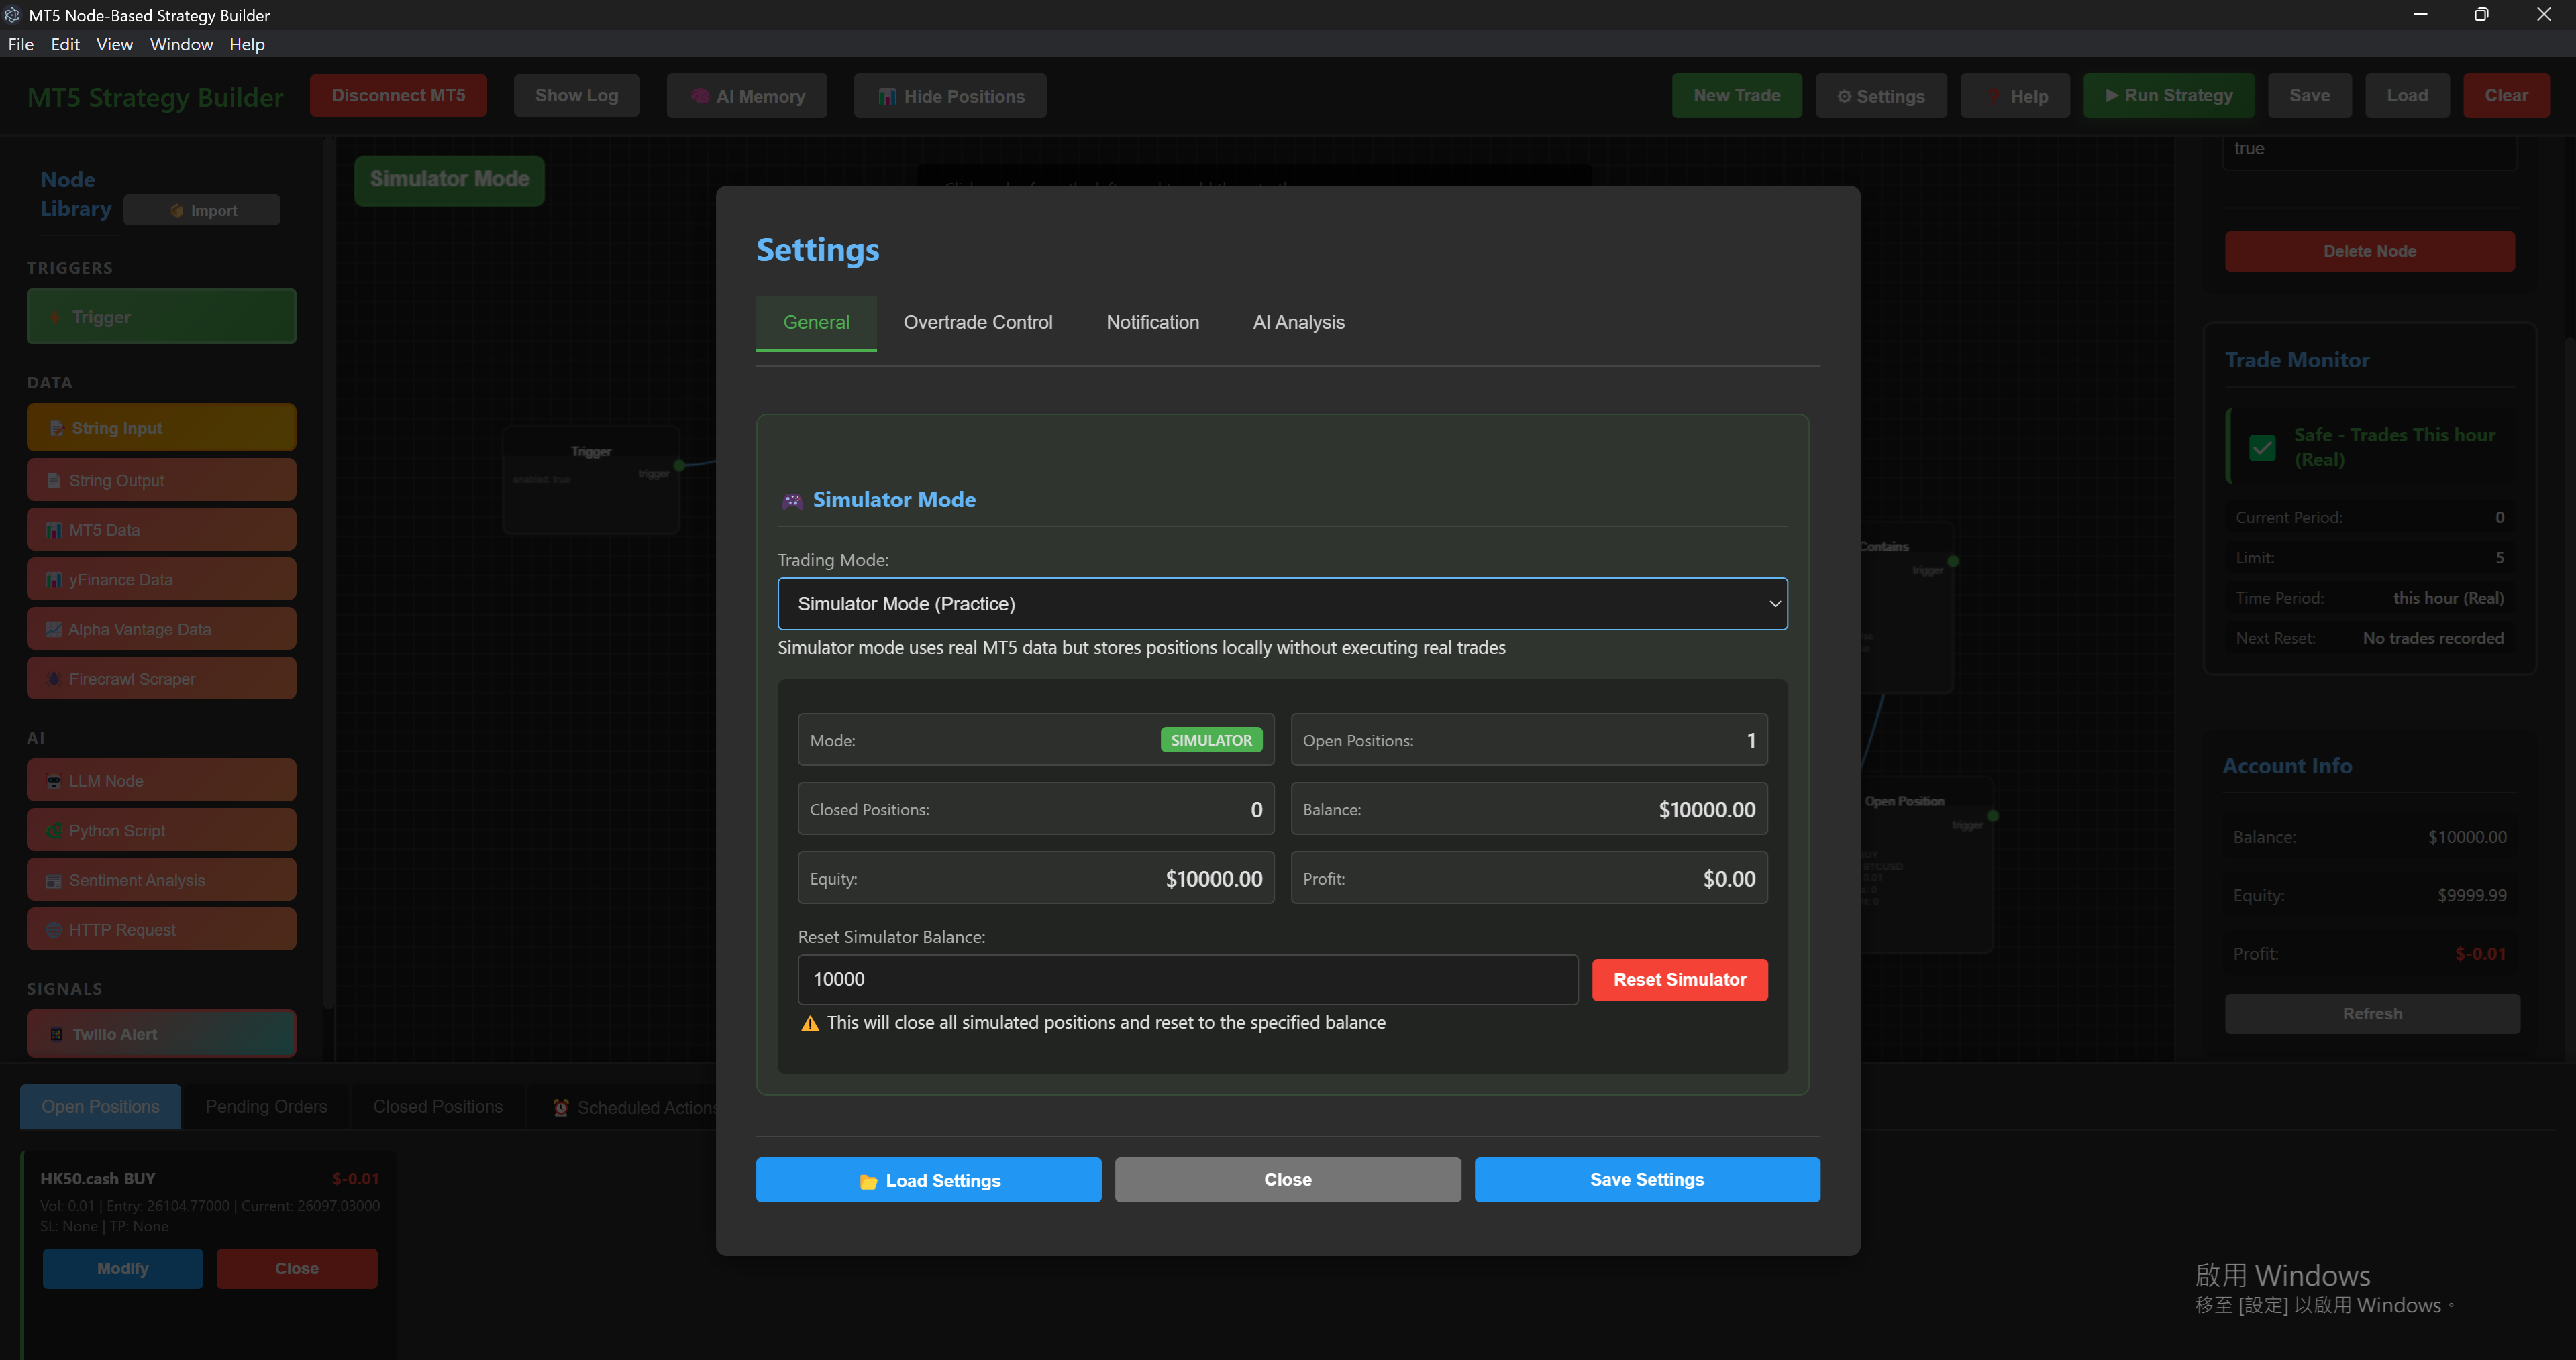This screenshot has height=1360, width=2576.
Task: Click the Import box icon in Node Library
Action: click(x=177, y=211)
